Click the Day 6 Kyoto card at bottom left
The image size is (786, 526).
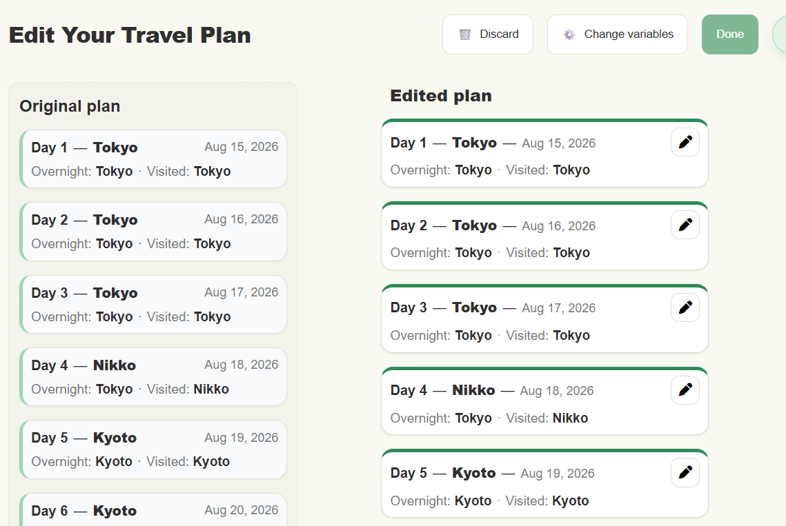click(153, 514)
